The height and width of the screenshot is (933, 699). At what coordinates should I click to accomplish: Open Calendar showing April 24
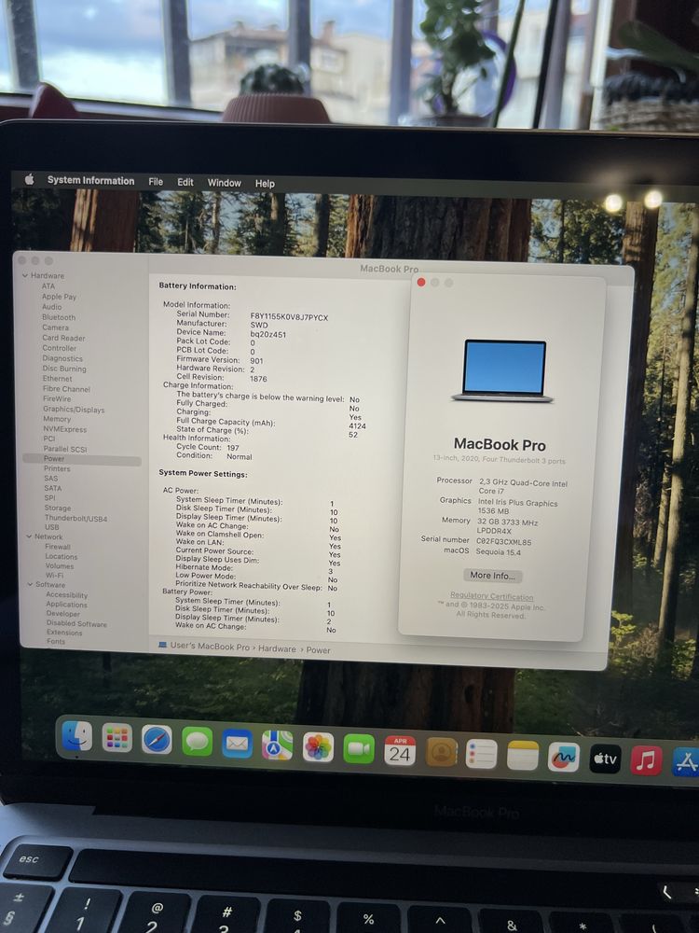tap(400, 750)
